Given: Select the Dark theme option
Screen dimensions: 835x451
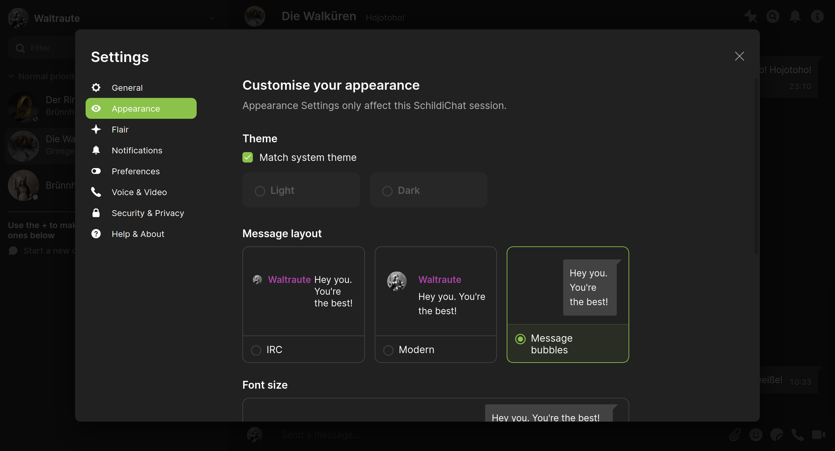Looking at the screenshot, I should (387, 191).
